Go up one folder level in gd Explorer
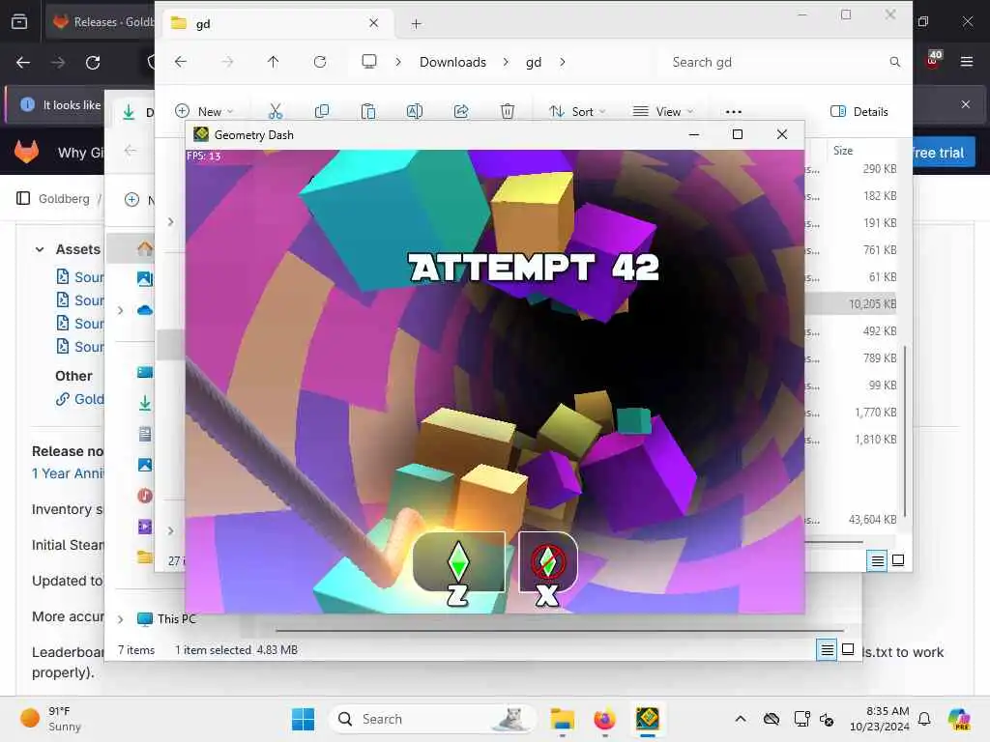The height and width of the screenshot is (742, 990). (x=273, y=62)
